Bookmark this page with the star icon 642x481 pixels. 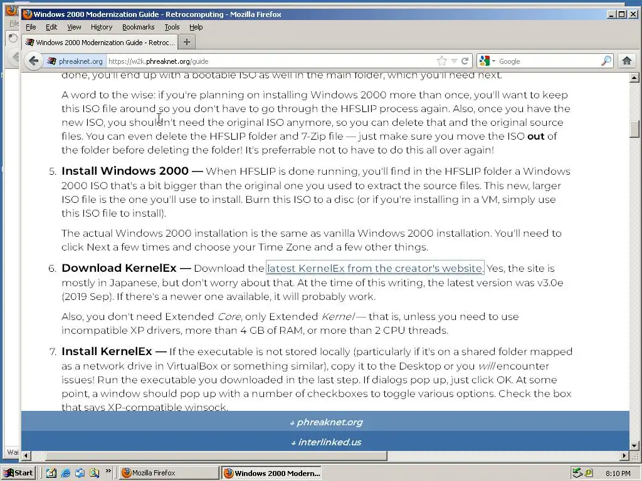click(x=442, y=61)
